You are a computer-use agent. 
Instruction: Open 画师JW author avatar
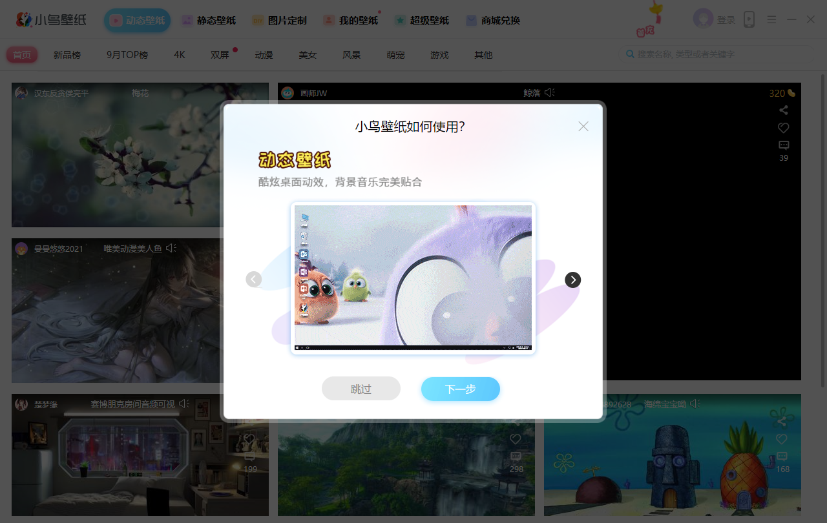click(288, 93)
